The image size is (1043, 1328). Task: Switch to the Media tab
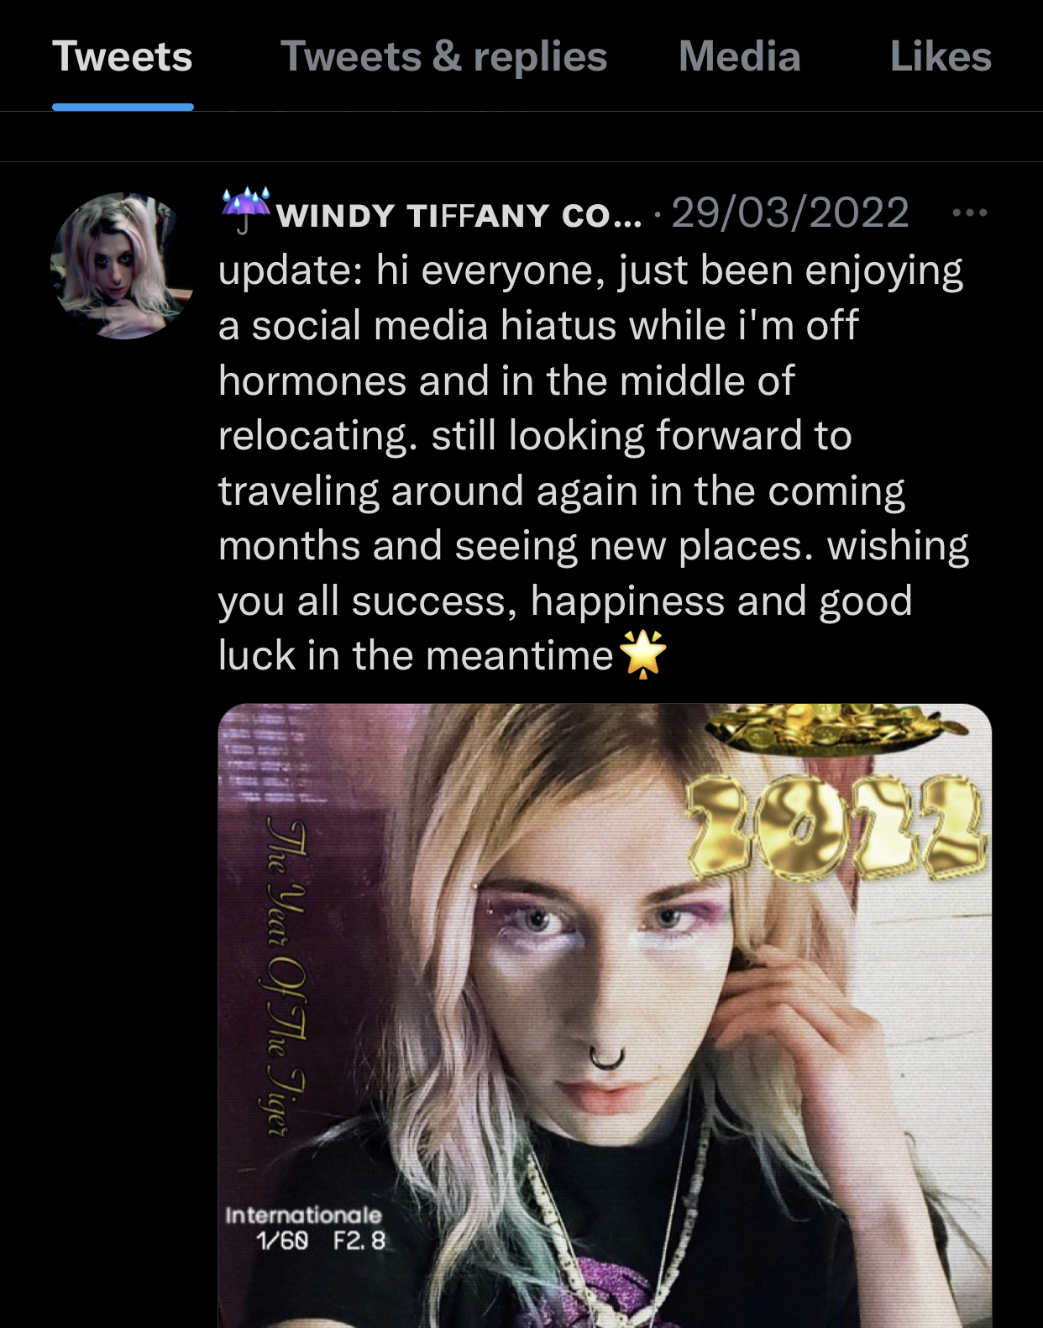click(739, 57)
